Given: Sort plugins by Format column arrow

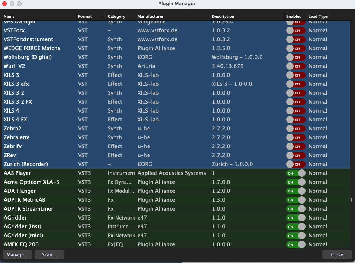Looking at the screenshot, I should point(103,16).
